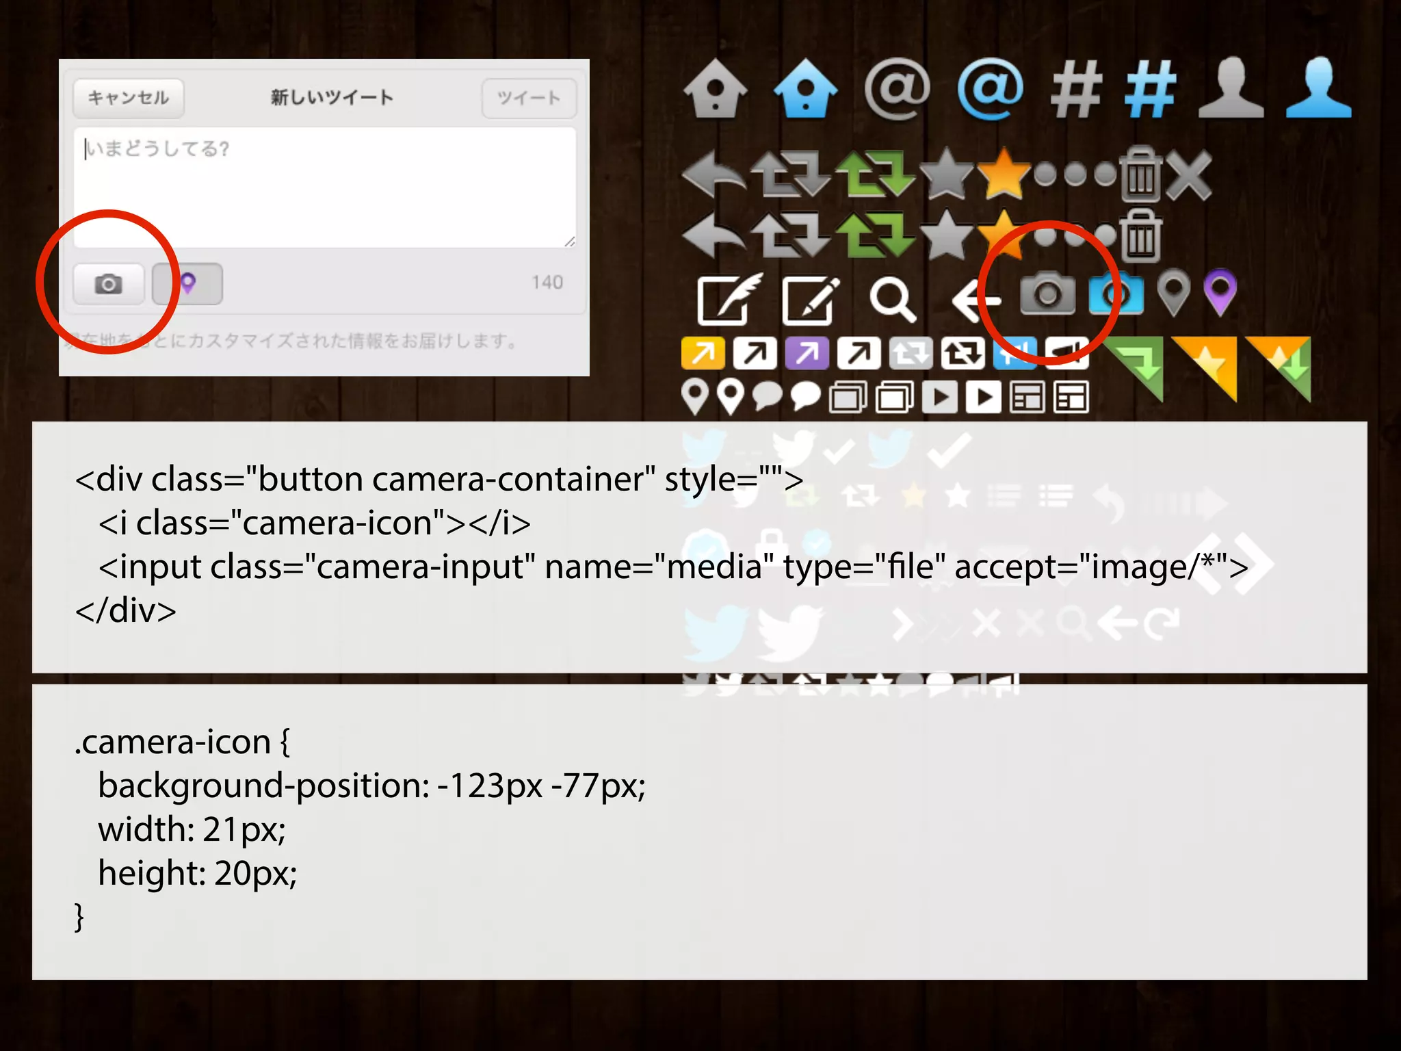Click the 140 character counter

547,283
